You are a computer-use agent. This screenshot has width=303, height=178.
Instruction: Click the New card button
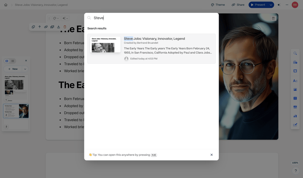[13, 69]
